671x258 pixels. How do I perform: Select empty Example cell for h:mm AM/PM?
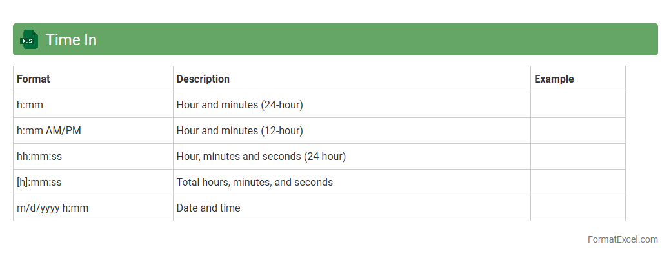click(x=577, y=131)
